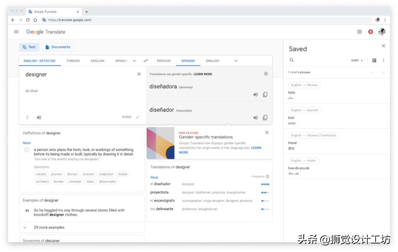Select English - Detected source tab
Viewport: 398px width, 252px height.
pyautogui.click(x=39, y=61)
